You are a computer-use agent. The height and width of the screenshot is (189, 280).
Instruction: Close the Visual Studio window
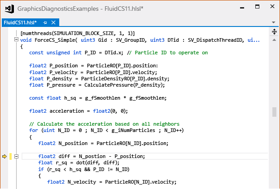click(272, 6)
